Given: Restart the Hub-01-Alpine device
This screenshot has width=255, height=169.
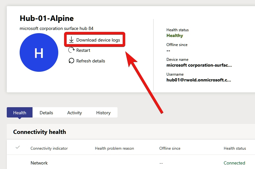Looking at the screenshot, I should point(83,51).
